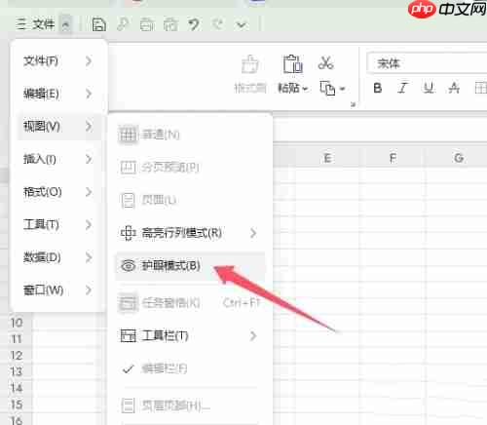Expand the chevron next to 数据(D)

89,257
